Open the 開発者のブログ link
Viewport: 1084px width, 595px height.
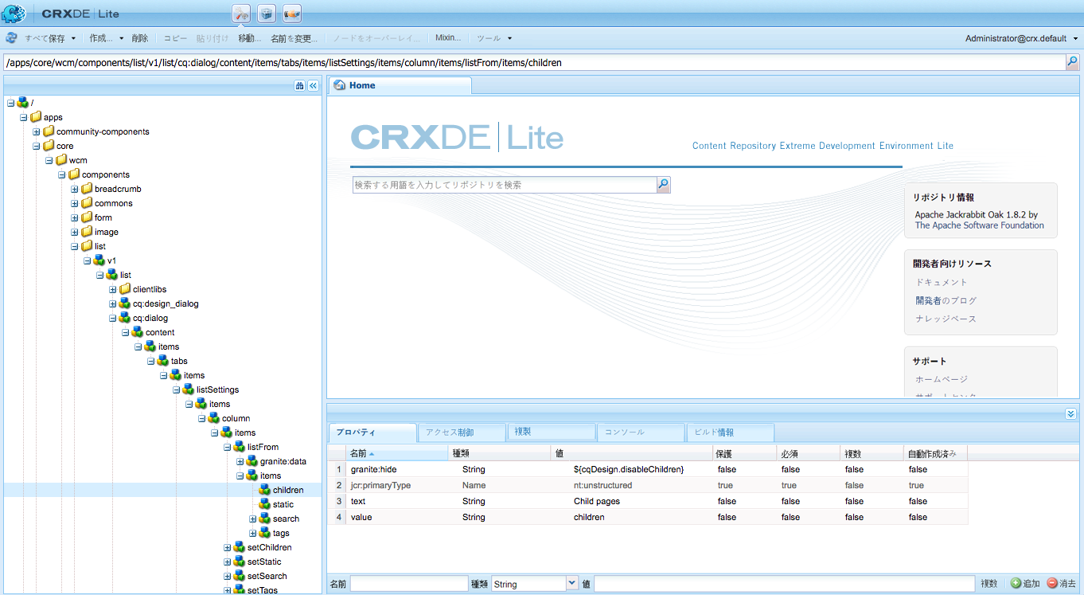(946, 300)
